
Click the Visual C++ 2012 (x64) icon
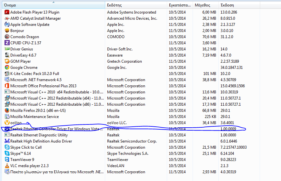pyautogui.click(x=7, y=98)
